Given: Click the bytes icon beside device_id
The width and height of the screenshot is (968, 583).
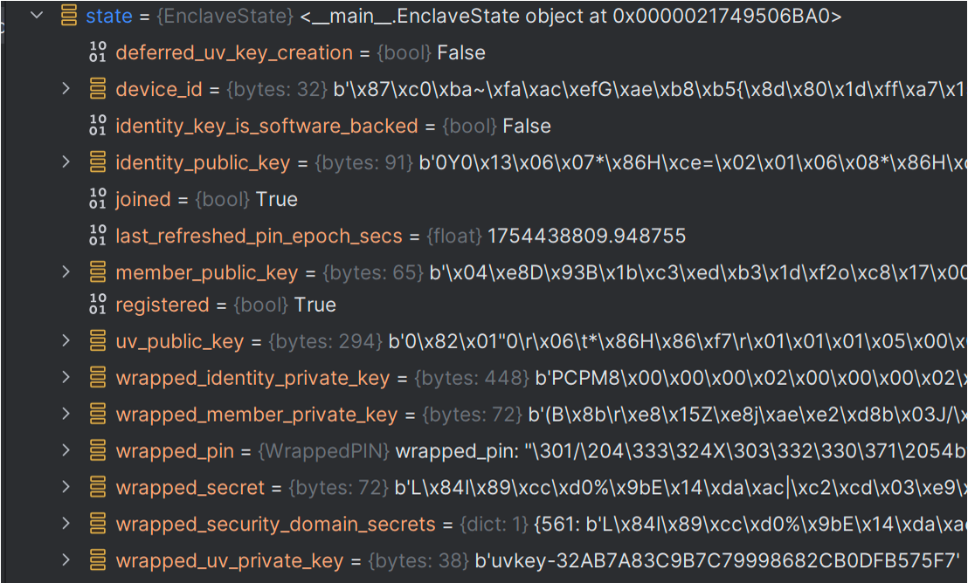Looking at the screenshot, I should [97, 89].
